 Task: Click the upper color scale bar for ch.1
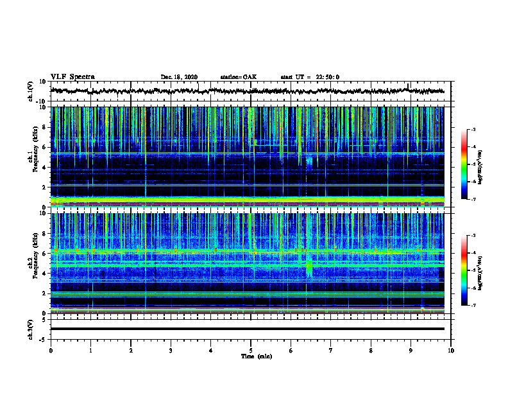tap(464, 164)
